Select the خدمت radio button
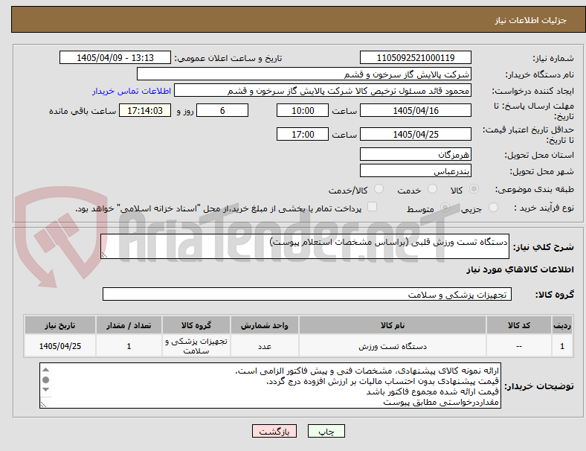 pos(432,189)
